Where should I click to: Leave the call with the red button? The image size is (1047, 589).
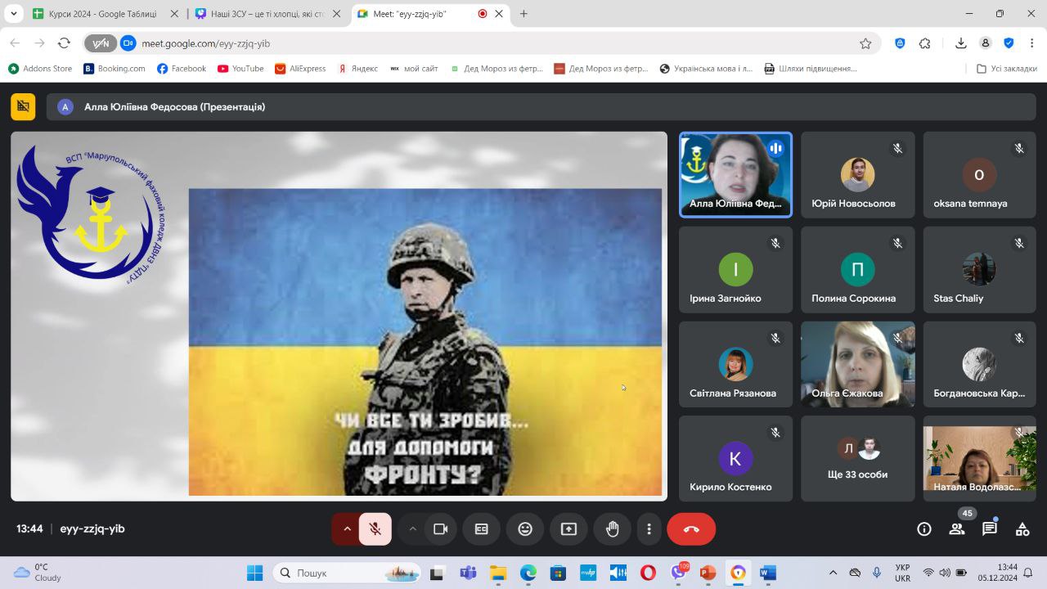691,528
